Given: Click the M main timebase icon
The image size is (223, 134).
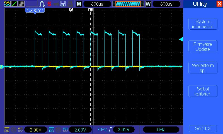Looking at the screenshot, I should pyautogui.click(x=79, y=4).
